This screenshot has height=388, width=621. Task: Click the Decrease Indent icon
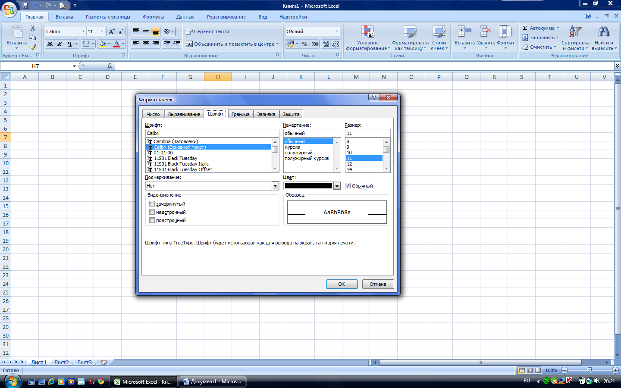167,44
